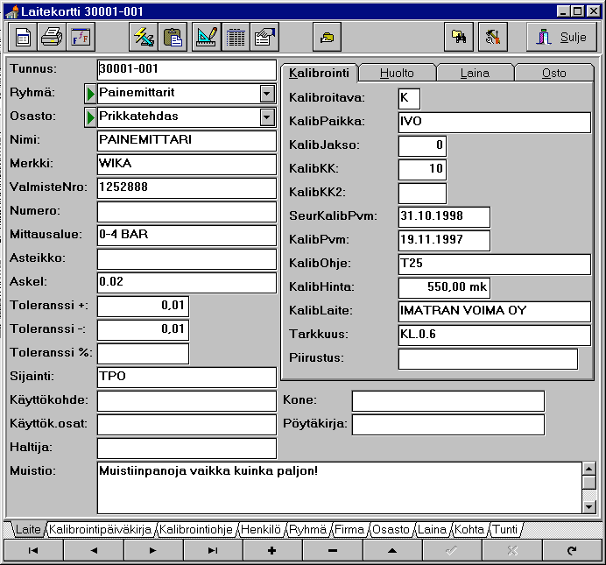Screen dimensions: 606x565
Task: Click the up-triangle edit record button
Action: point(392,550)
